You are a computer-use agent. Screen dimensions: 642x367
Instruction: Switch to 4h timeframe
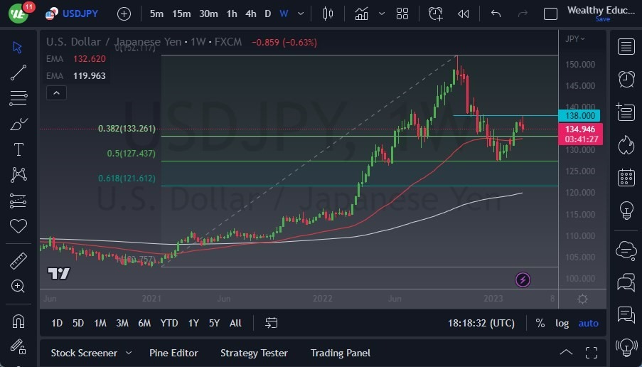pyautogui.click(x=250, y=14)
